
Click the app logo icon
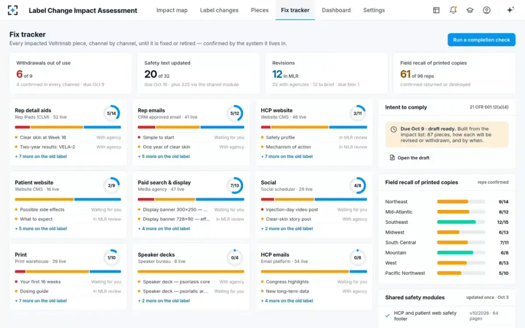pos(14,10)
